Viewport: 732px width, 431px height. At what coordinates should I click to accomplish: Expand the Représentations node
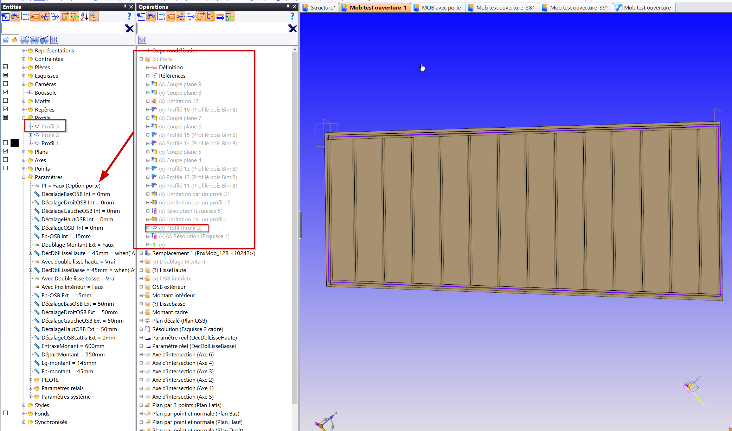pyautogui.click(x=24, y=50)
